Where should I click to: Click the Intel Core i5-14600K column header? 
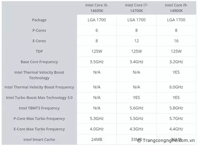point(97,8)
